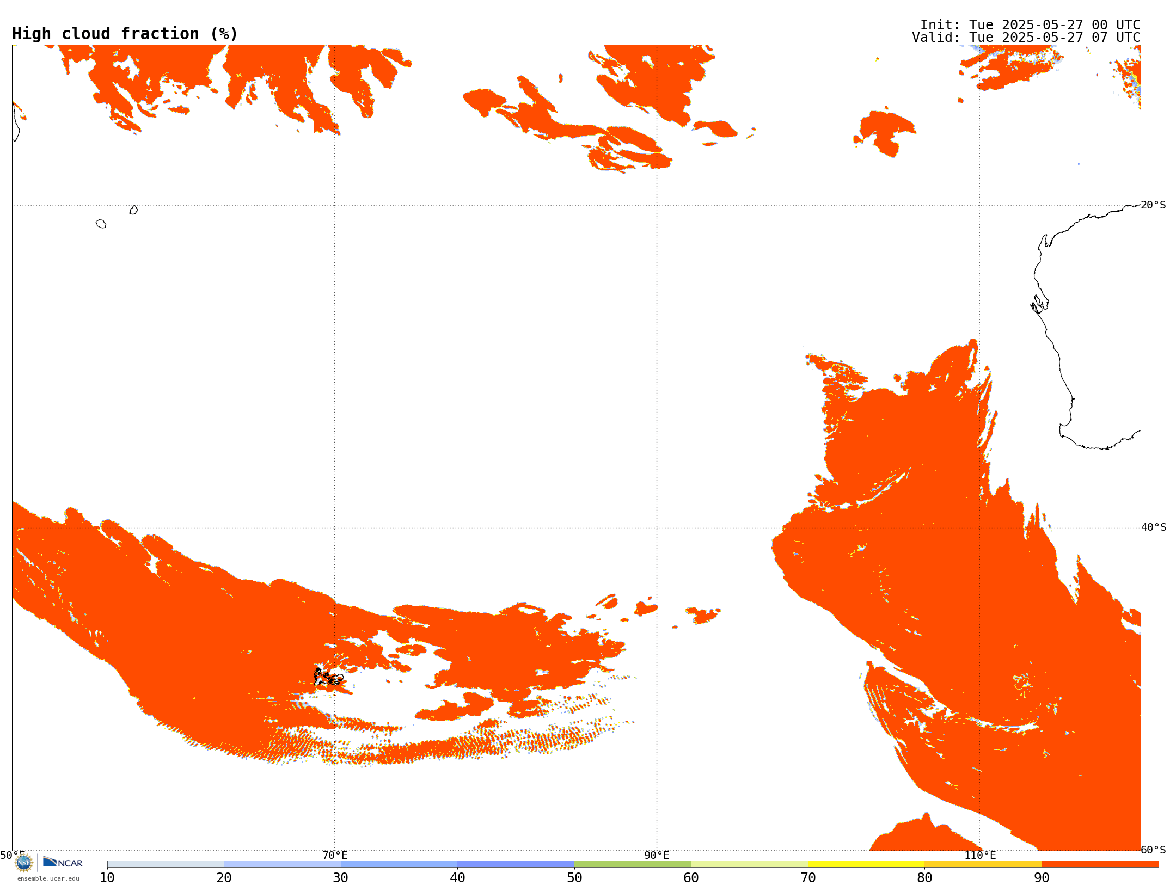The image size is (1176, 885).
Task: Click the colorbar tick label 70
Action: pyautogui.click(x=808, y=878)
